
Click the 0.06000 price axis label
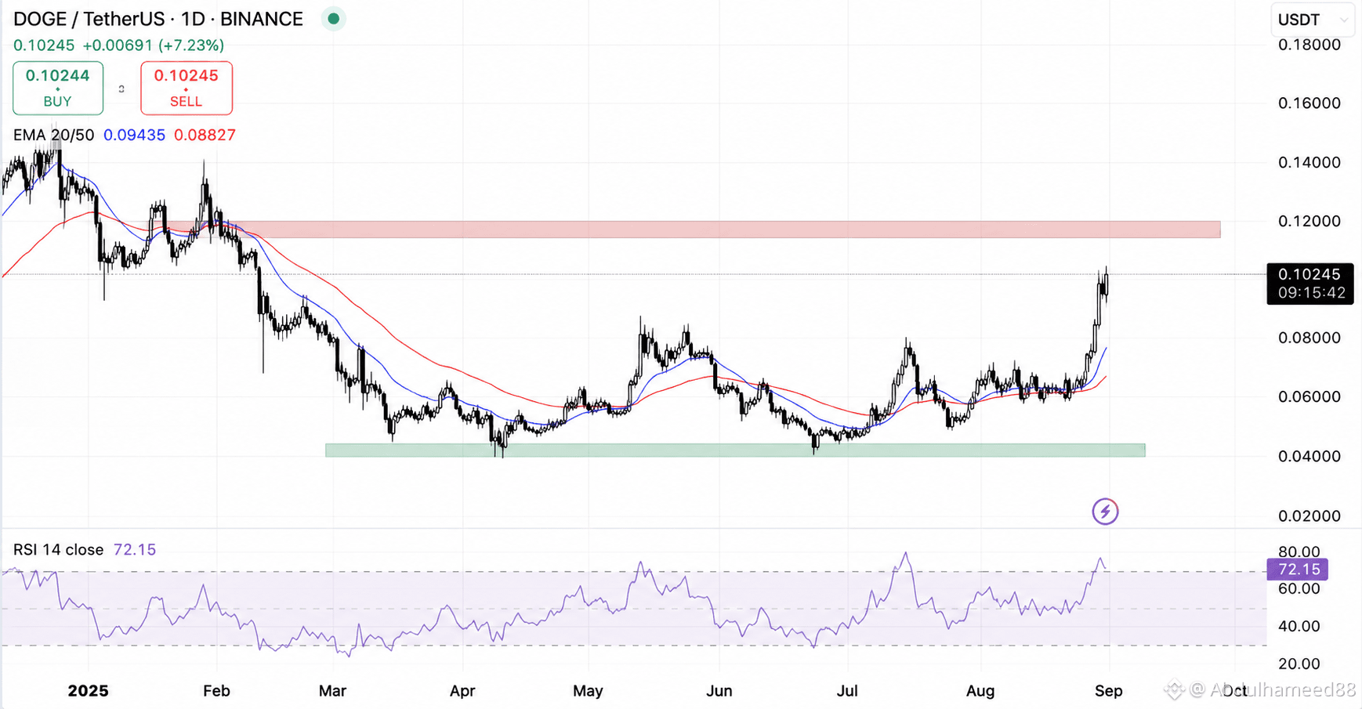[x=1309, y=397]
